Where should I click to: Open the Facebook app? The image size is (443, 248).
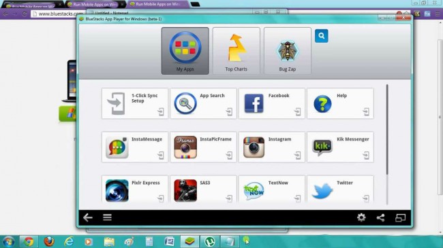(271, 103)
